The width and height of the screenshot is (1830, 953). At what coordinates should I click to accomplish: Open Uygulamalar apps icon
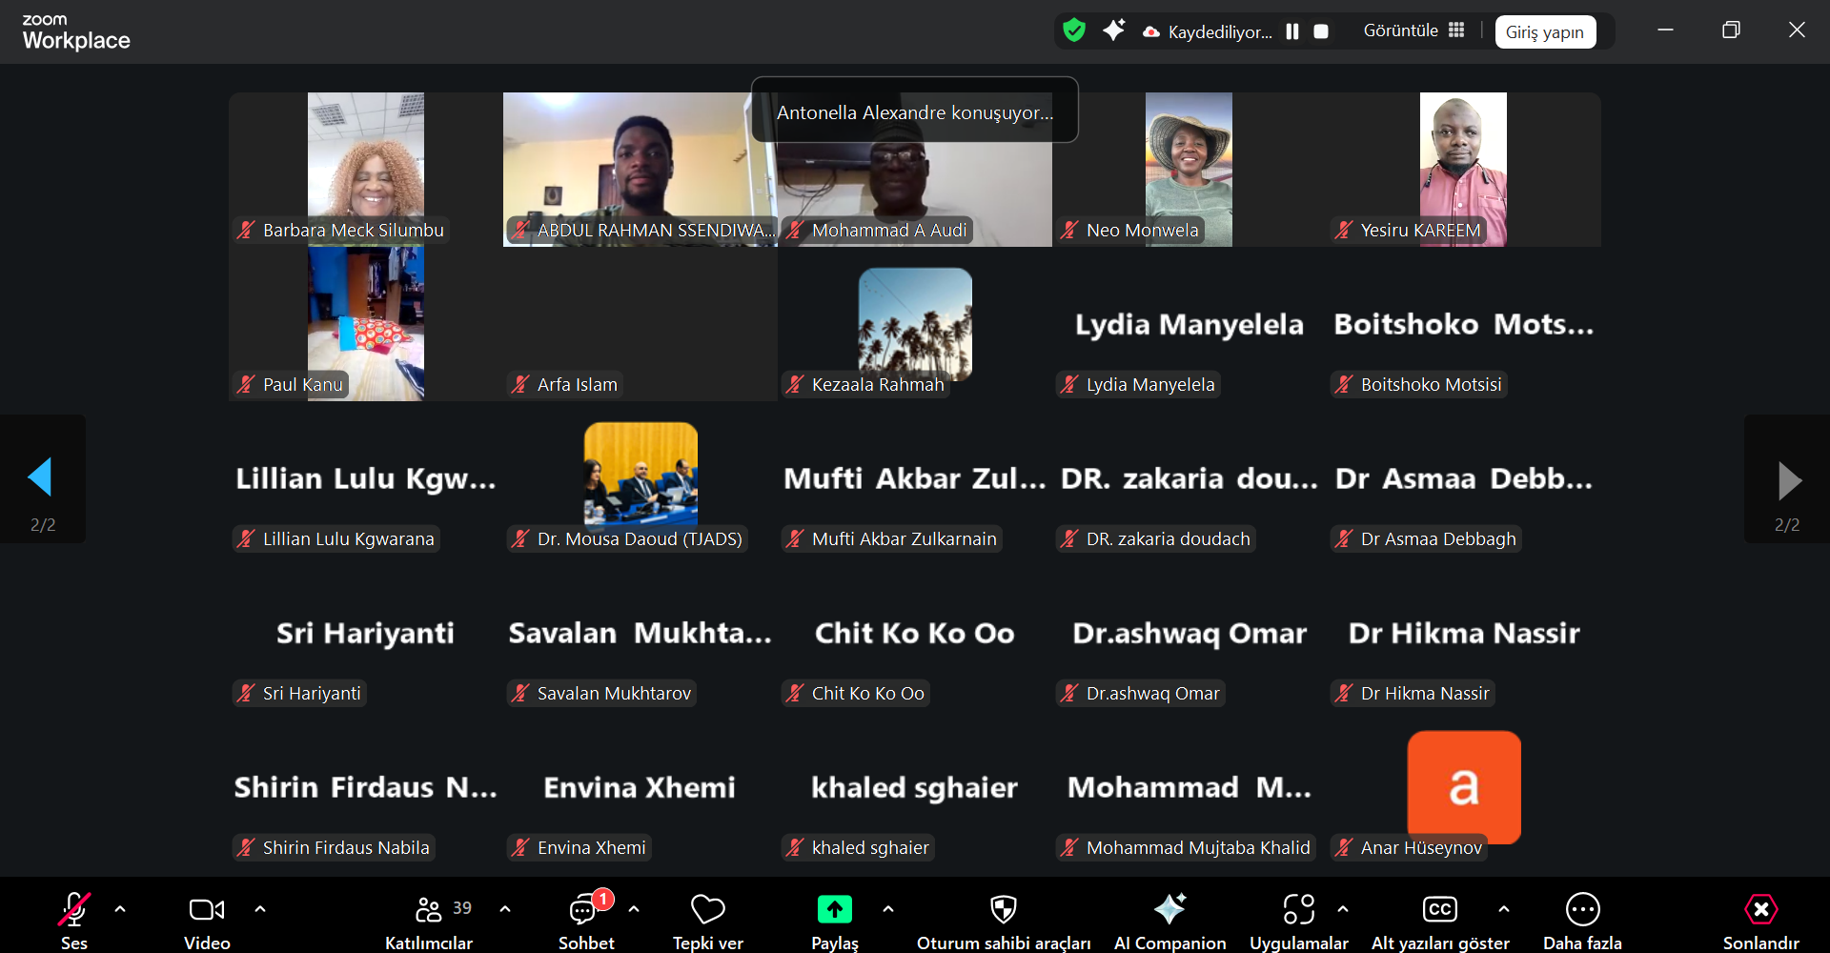coord(1298,910)
